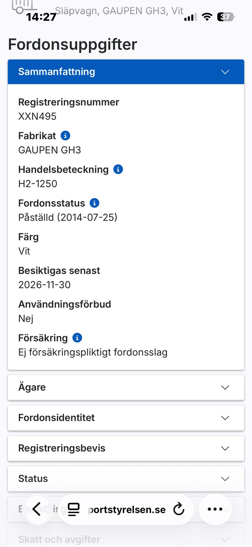
Task: Expand the Status section
Action: [x=126, y=479]
